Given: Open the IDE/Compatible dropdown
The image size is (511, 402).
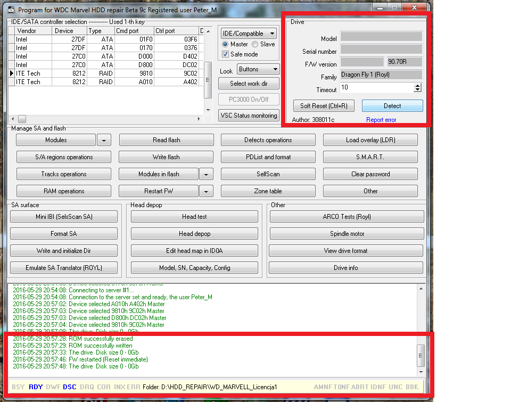Looking at the screenshot, I should 249,33.
